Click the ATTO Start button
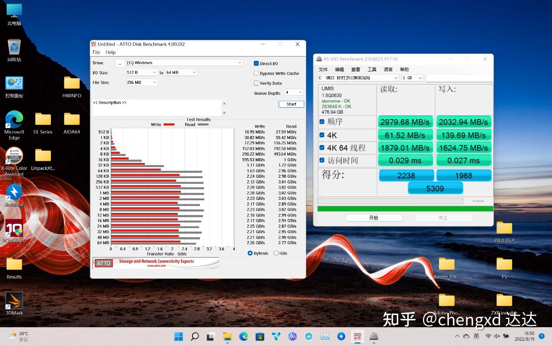The image size is (552, 345). pos(291,104)
